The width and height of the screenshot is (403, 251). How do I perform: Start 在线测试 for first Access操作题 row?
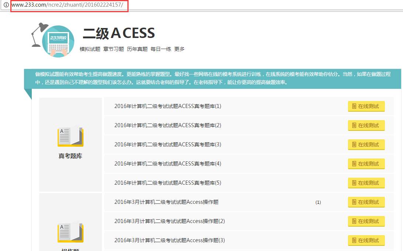point(366,202)
